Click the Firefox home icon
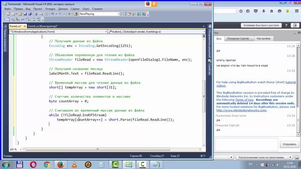The width and height of the screenshot is (301, 169). pyautogui.click(x=271, y=11)
